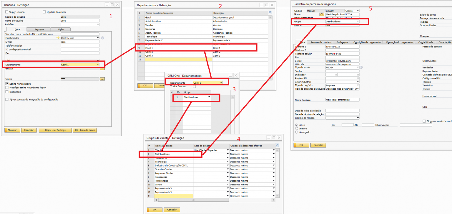Tick the Todos Grupos checkbox

click(x=194, y=87)
